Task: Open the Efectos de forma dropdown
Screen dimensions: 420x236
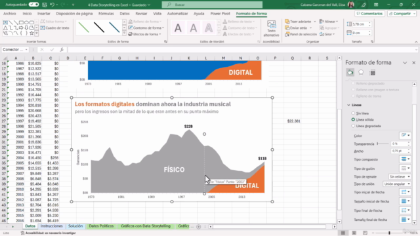Action: [144, 34]
